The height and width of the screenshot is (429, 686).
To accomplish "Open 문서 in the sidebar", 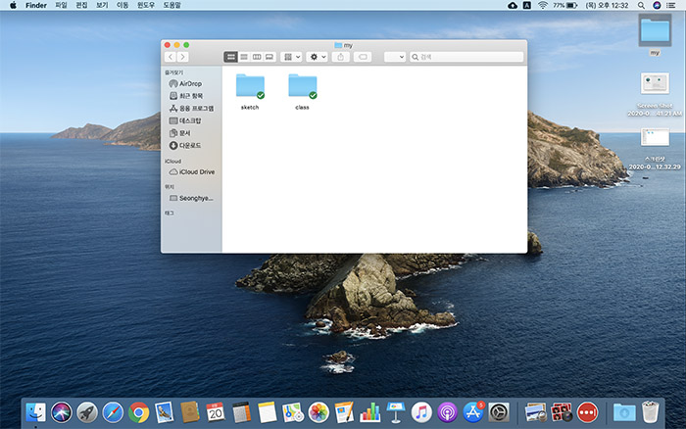I will tap(179, 133).
